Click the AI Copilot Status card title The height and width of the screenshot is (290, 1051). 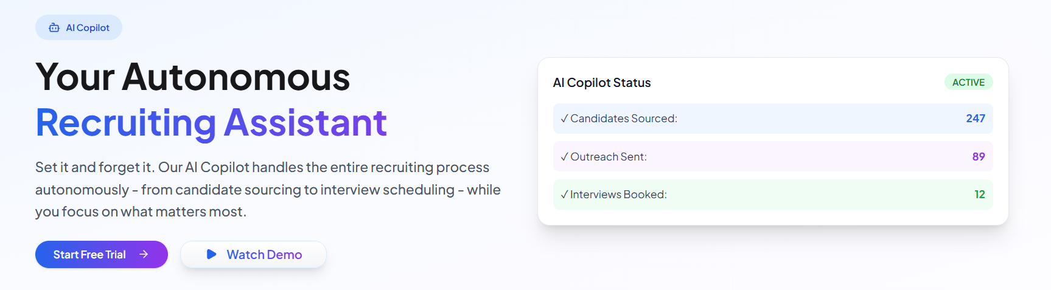point(602,83)
